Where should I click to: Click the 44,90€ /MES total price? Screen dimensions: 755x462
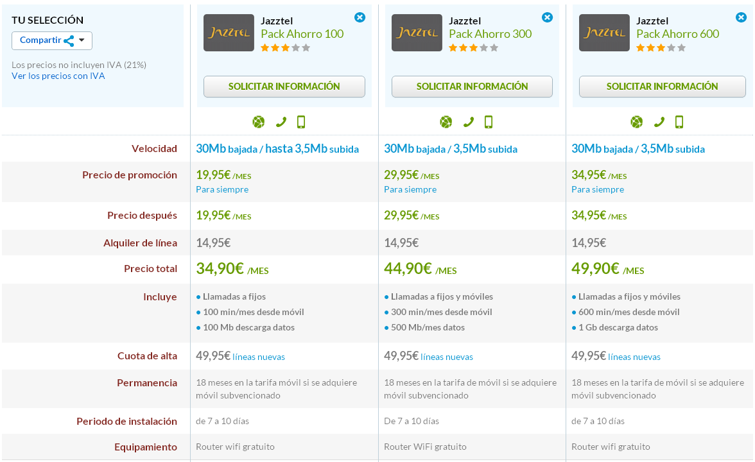coord(421,268)
